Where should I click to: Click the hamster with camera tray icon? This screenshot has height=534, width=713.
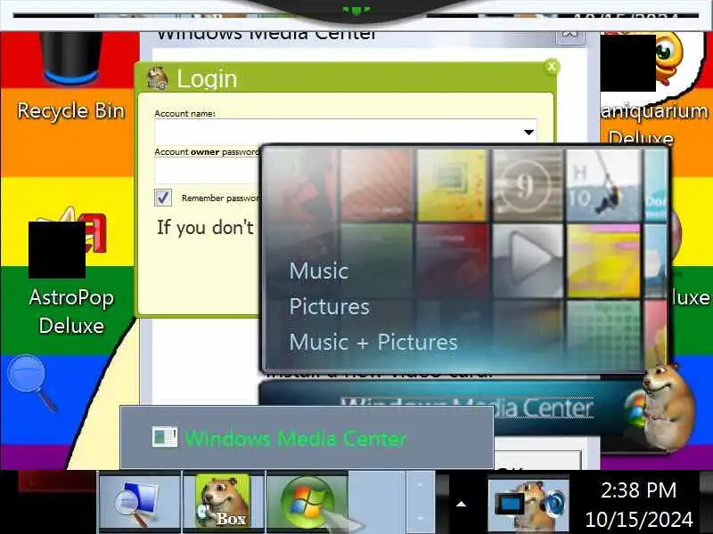[529, 504]
